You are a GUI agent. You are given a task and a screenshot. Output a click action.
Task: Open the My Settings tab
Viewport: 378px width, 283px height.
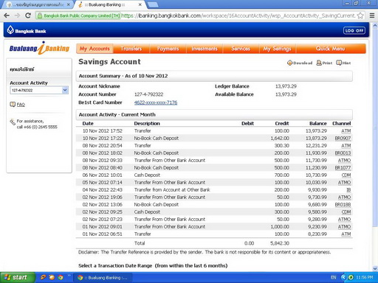click(277, 49)
